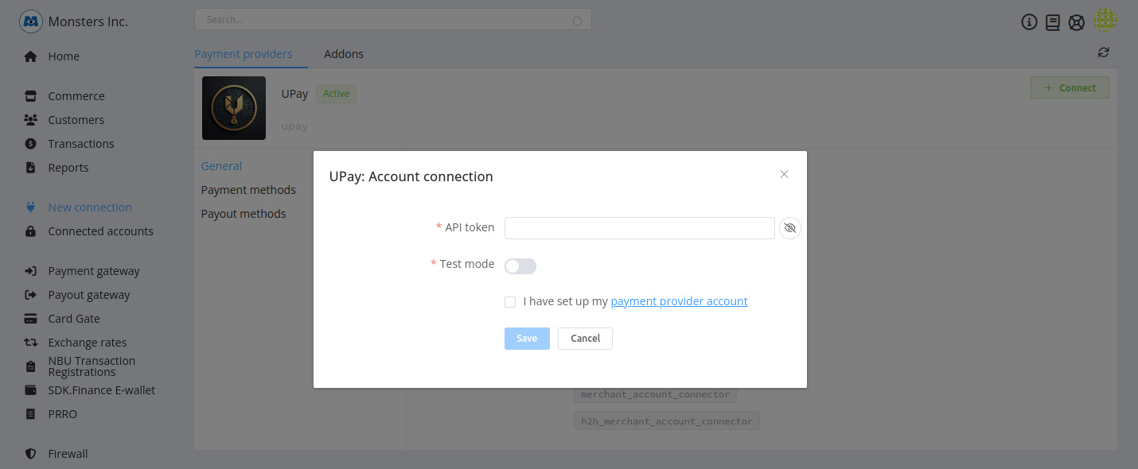Click into the API token field
Image resolution: width=1138 pixels, height=469 pixels.
pyautogui.click(x=639, y=228)
